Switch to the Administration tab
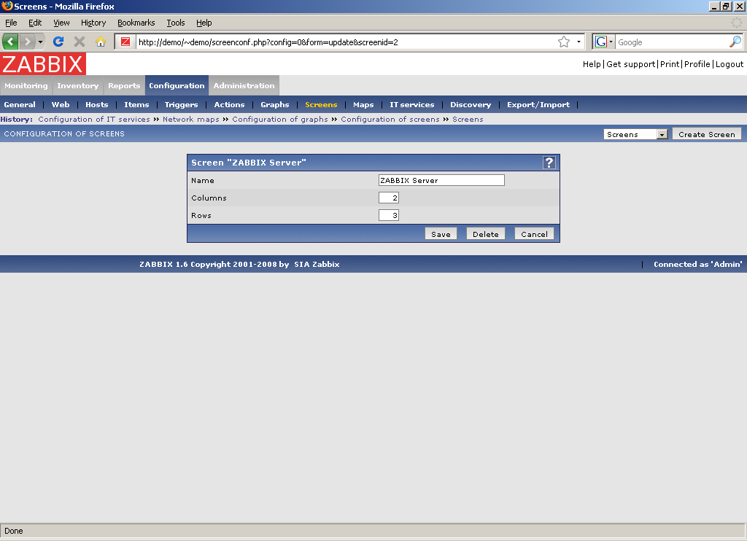The image size is (747, 541). [244, 86]
